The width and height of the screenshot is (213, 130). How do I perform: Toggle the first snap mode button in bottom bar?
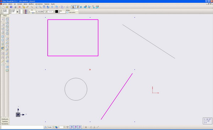tap(71, 127)
